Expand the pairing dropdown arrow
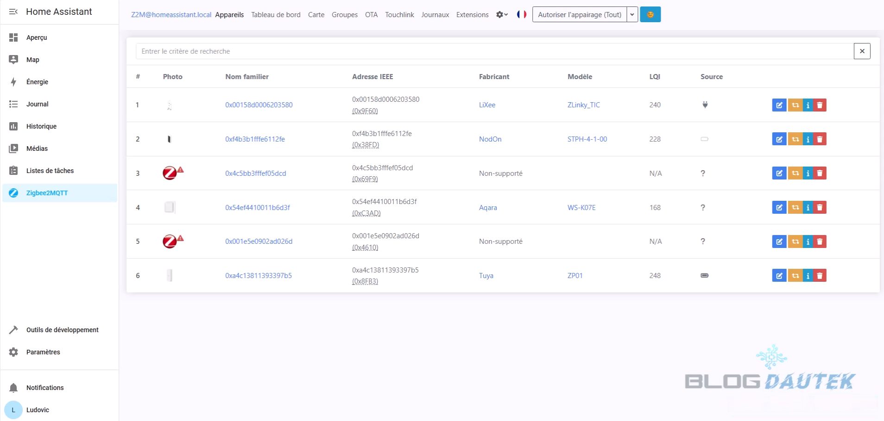 click(632, 15)
